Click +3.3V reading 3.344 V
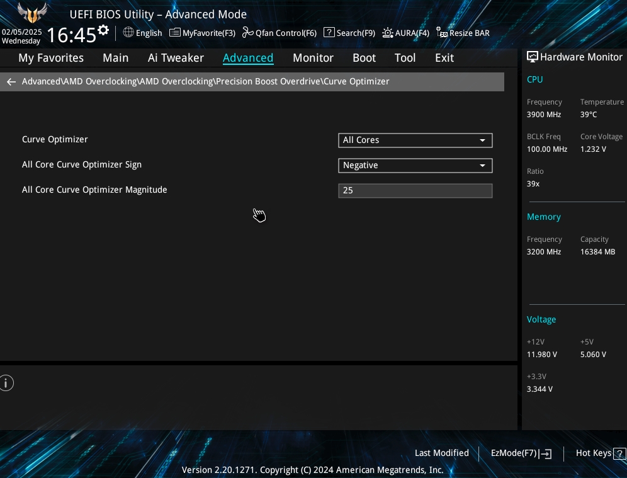Viewport: 627px width, 478px height. [539, 389]
